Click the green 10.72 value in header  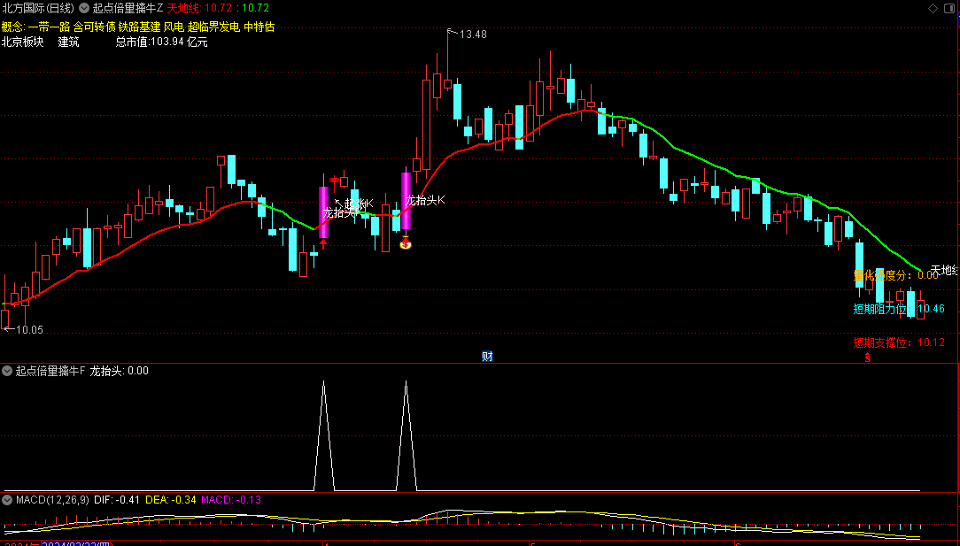pos(256,8)
